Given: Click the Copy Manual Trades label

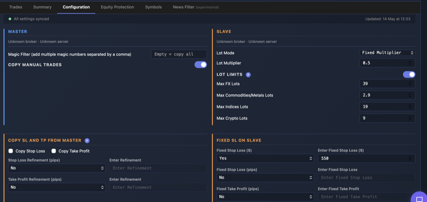Looking at the screenshot, I should 35,65.
